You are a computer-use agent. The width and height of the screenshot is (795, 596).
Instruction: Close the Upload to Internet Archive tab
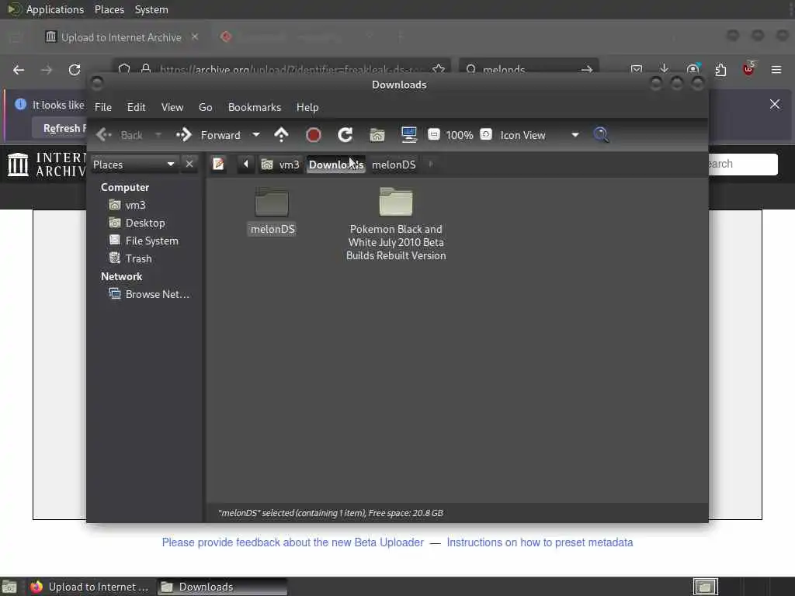[195, 37]
